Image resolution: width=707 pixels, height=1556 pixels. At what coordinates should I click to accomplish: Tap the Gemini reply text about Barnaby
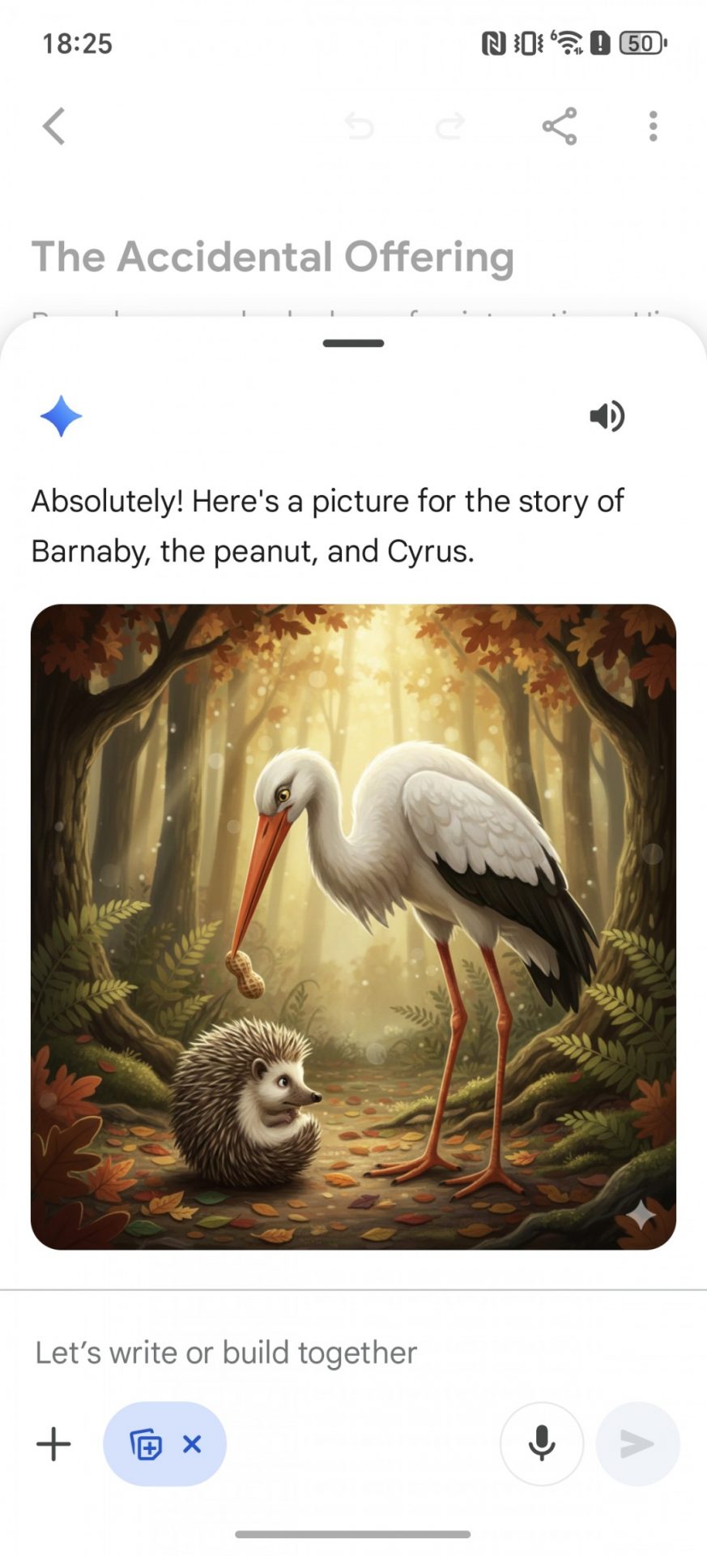327,526
